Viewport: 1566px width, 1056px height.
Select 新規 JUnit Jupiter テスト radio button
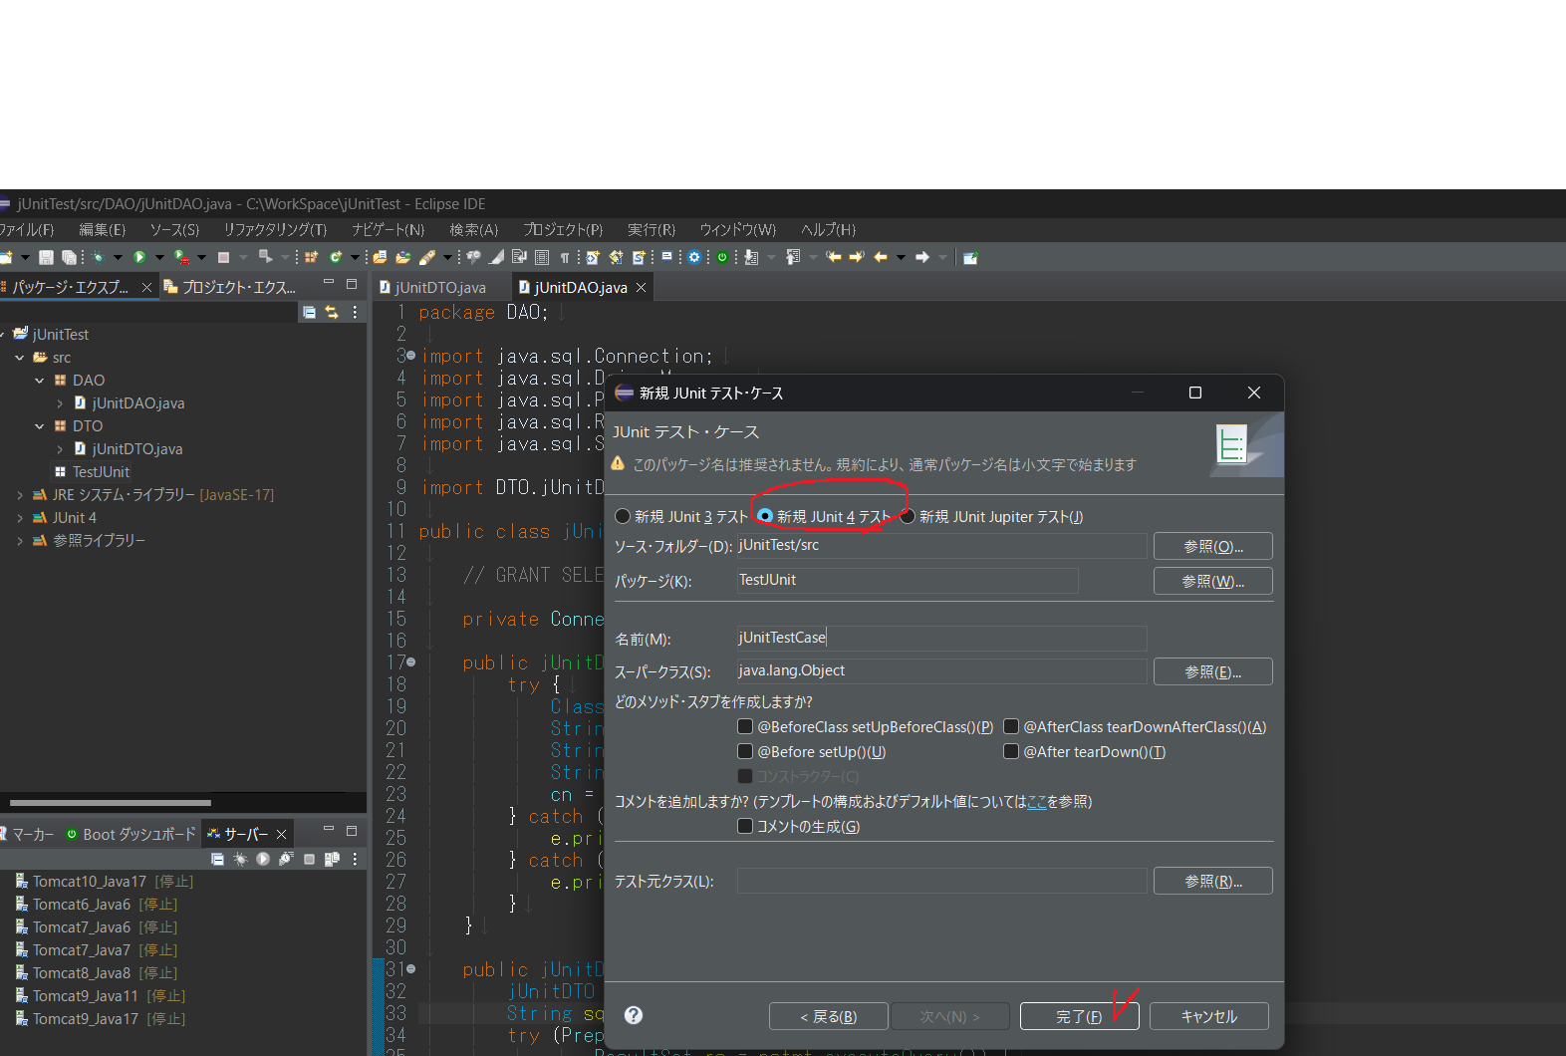pos(908,516)
